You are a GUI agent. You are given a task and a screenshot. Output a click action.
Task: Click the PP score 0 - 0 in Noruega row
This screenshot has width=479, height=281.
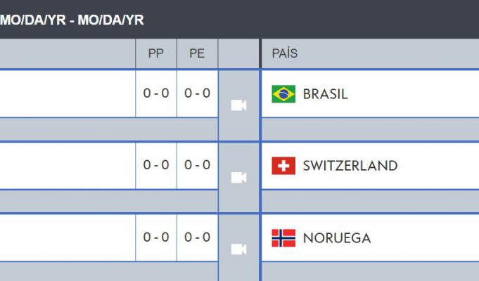(156, 237)
